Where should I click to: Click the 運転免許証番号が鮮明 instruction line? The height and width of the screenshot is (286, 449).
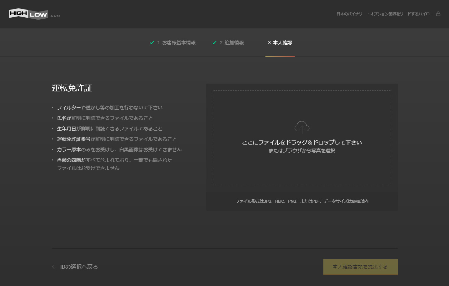[x=117, y=139]
